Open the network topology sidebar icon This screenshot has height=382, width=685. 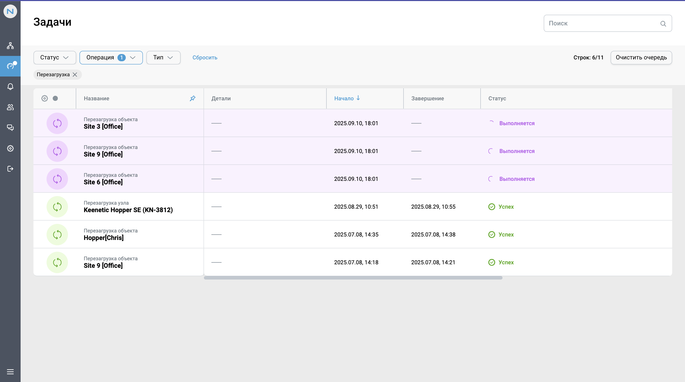[10, 46]
